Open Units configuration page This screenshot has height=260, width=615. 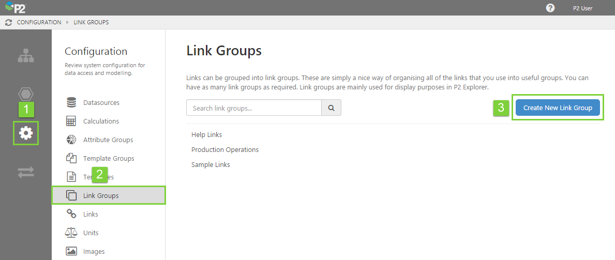[x=91, y=233]
